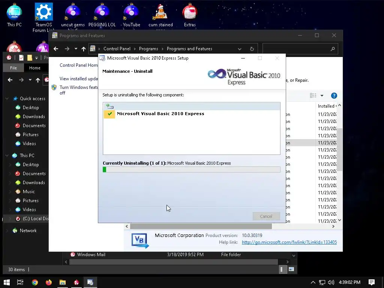Click the Programs breadcrumb
This screenshot has height=288, width=384.
148,49
